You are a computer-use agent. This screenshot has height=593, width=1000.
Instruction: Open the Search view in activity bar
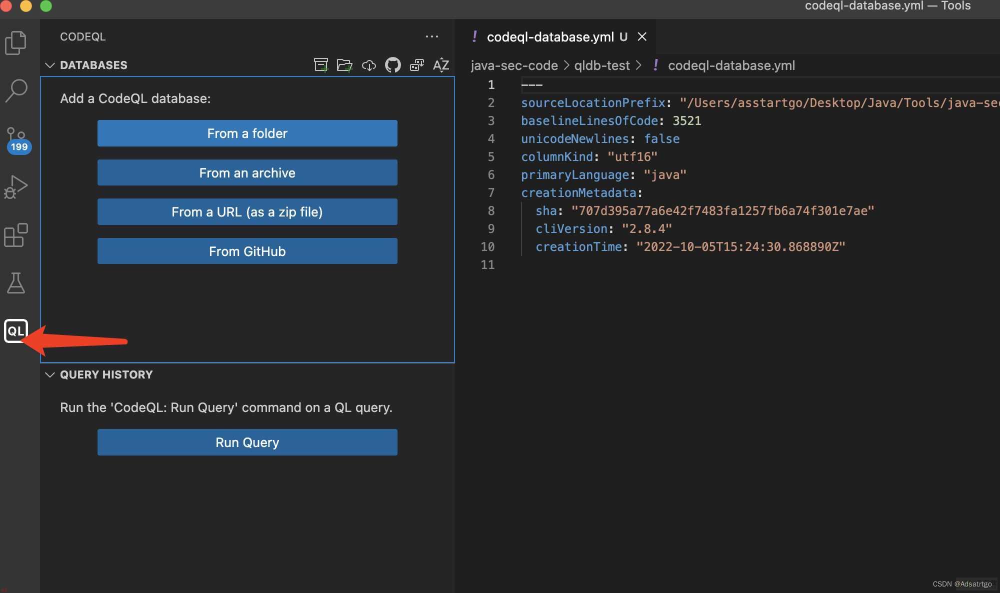point(16,90)
